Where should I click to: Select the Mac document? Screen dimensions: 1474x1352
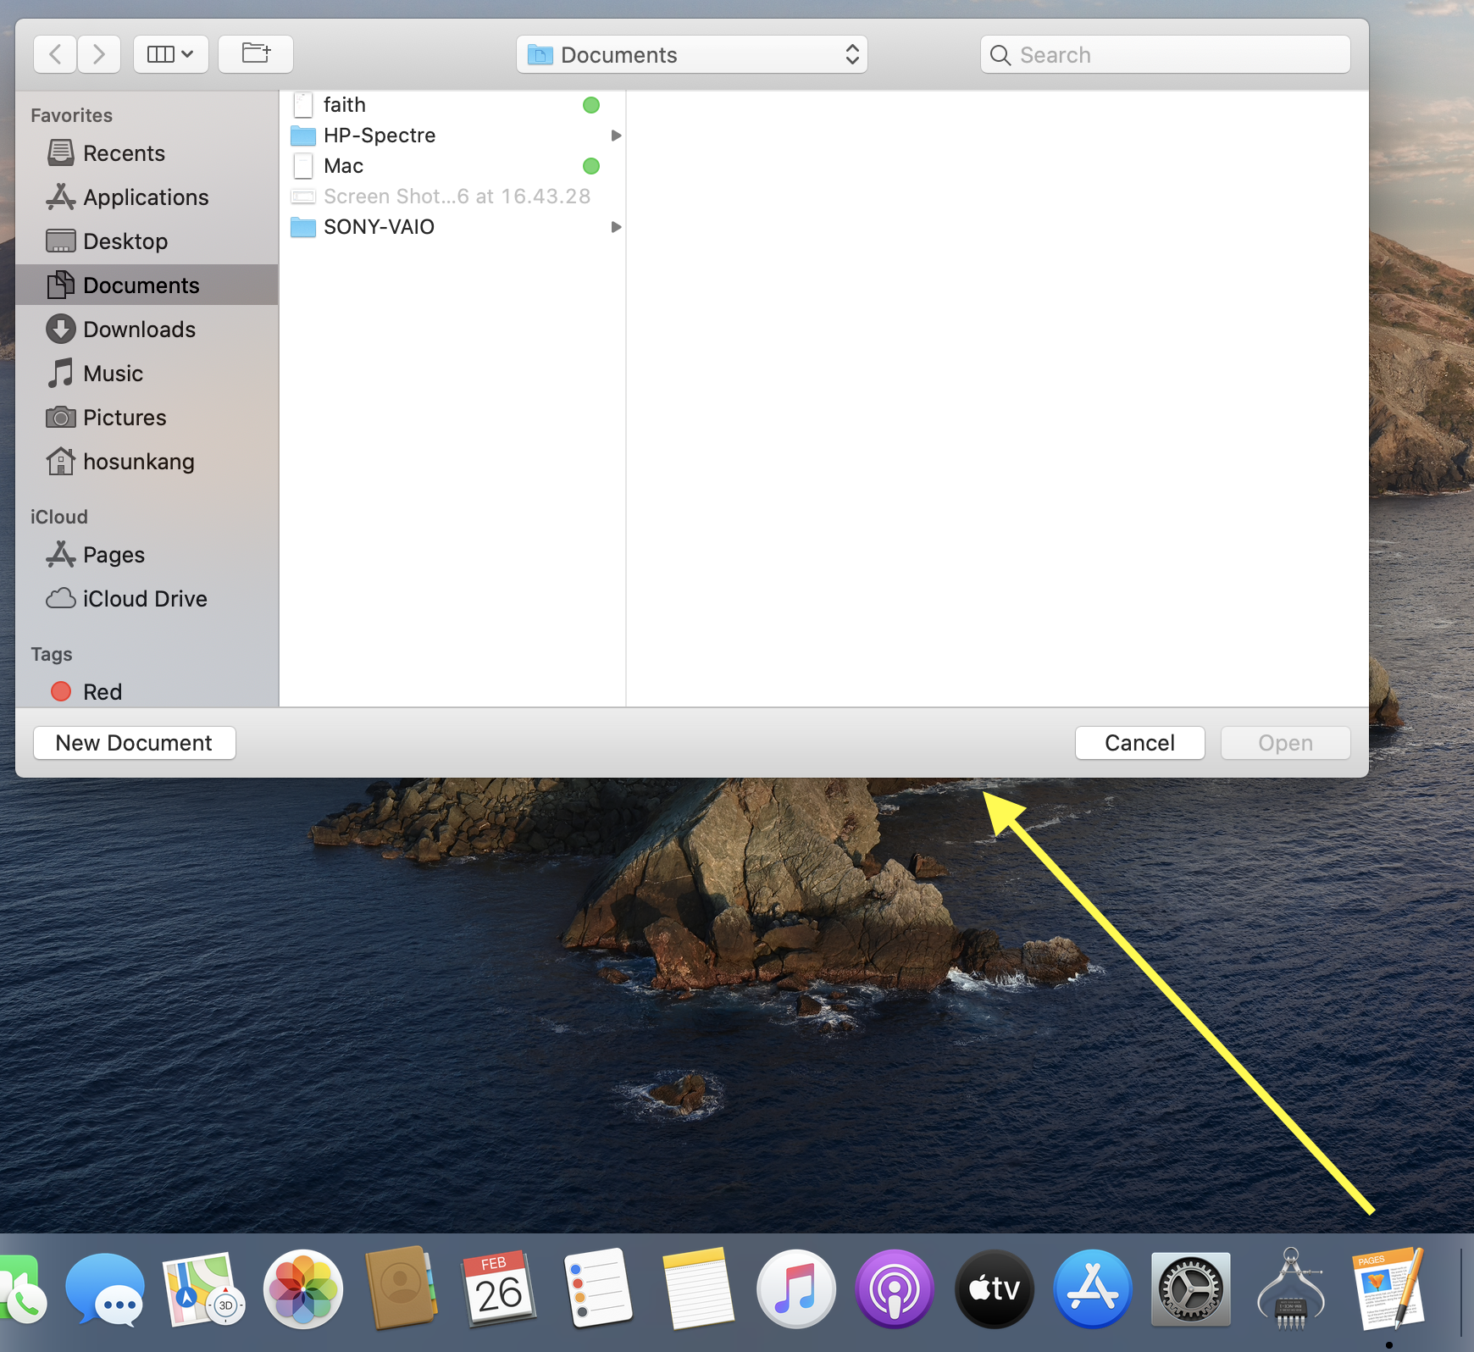[452, 166]
